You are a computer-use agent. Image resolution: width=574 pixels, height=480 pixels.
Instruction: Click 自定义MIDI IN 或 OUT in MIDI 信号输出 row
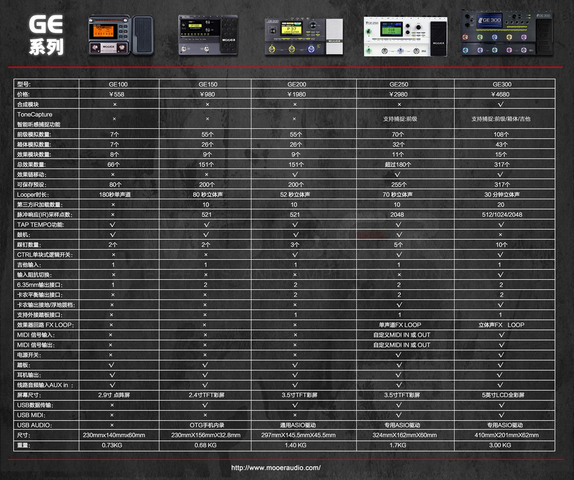[402, 345]
